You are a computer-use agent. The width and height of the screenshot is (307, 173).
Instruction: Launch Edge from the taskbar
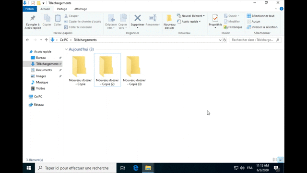coord(135,168)
